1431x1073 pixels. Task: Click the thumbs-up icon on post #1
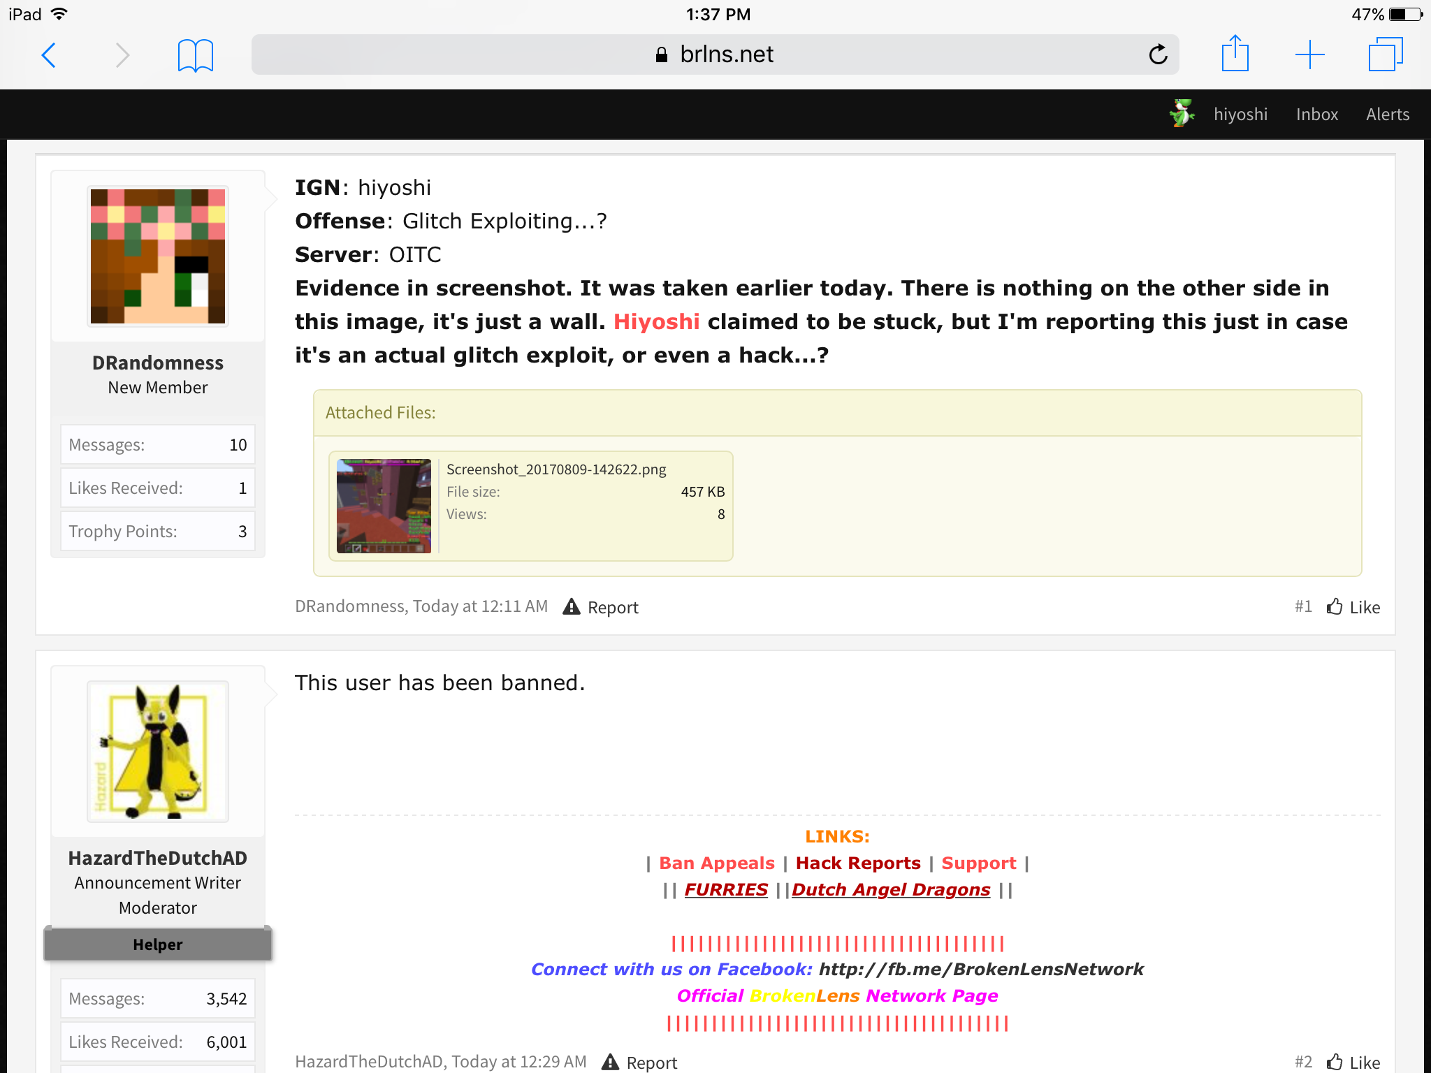coord(1335,606)
